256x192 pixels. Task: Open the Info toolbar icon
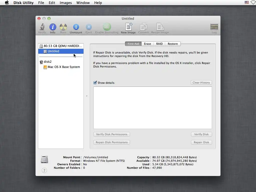[x=53, y=27]
